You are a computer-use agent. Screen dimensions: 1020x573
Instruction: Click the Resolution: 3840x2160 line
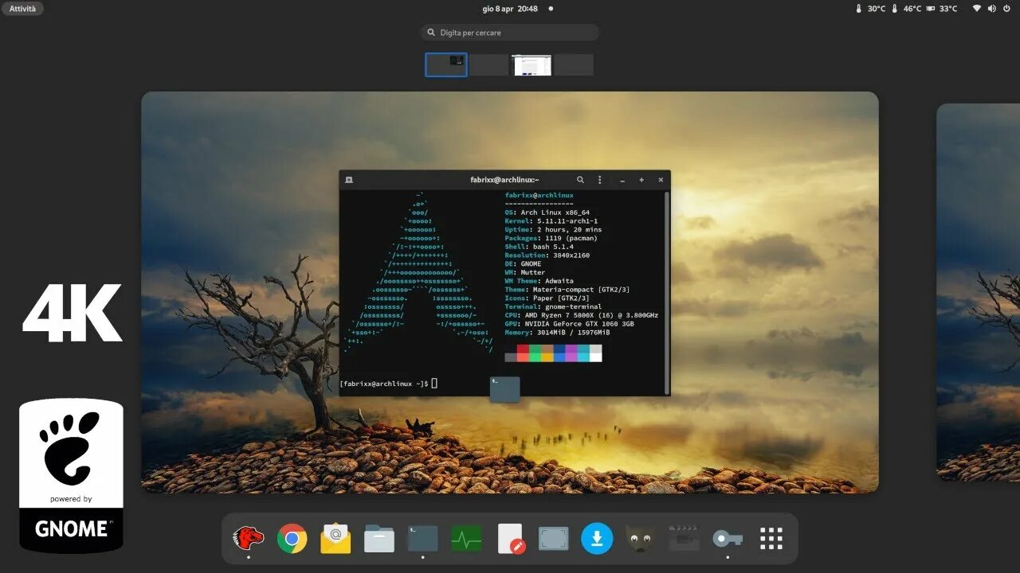[x=547, y=255]
